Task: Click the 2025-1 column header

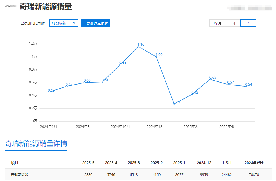Action: point(179,163)
